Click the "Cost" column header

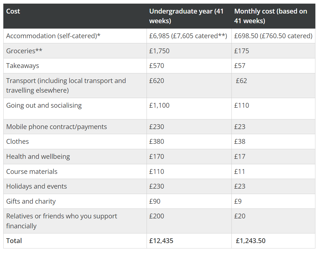pos(13,11)
